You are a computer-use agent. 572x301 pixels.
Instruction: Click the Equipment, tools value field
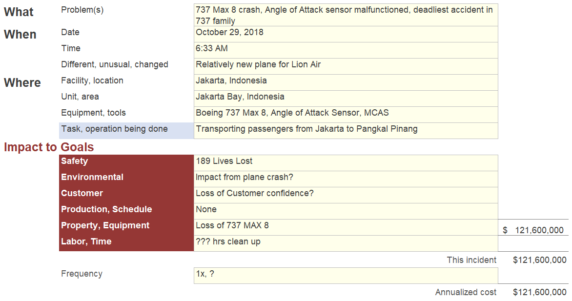click(346, 113)
